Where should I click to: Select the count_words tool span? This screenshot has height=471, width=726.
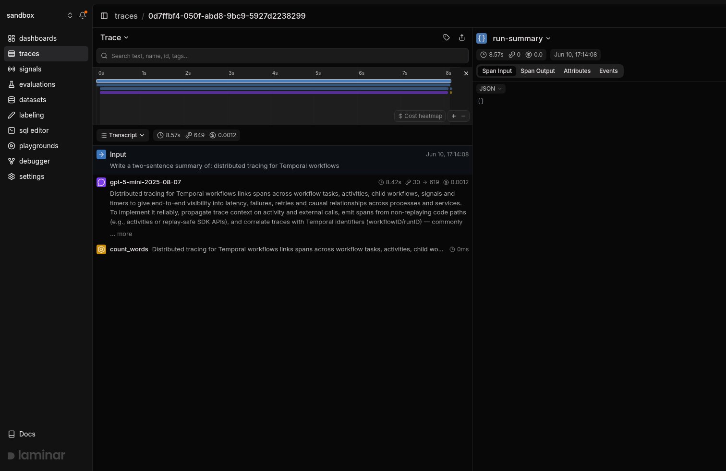(282, 249)
